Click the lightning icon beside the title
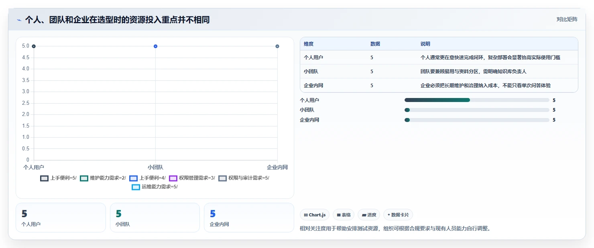 pyautogui.click(x=19, y=20)
